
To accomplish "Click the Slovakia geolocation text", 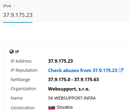I will pyautogui.click(x=64, y=107).
